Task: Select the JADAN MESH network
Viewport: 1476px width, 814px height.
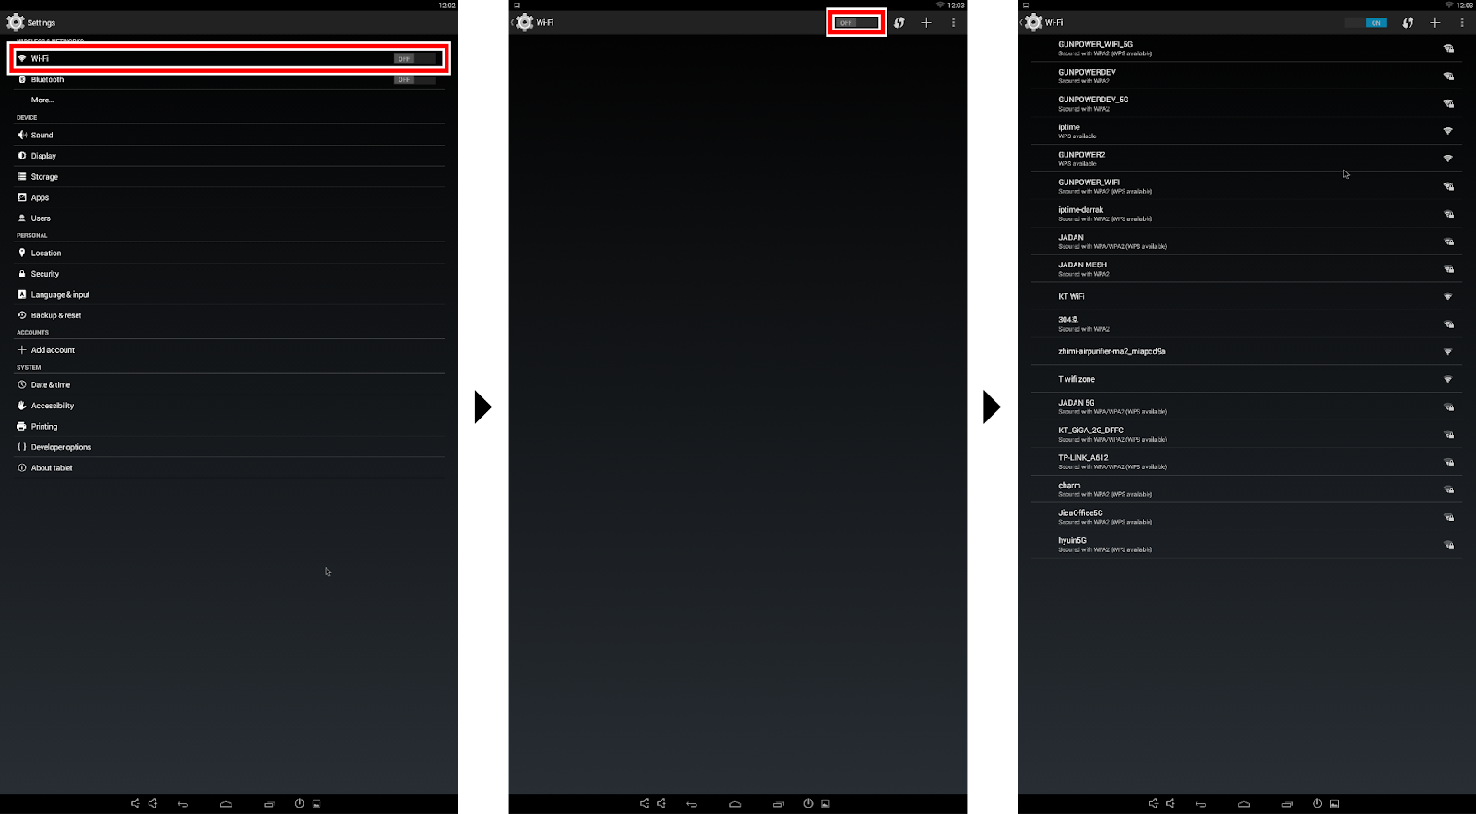Action: click(1246, 269)
